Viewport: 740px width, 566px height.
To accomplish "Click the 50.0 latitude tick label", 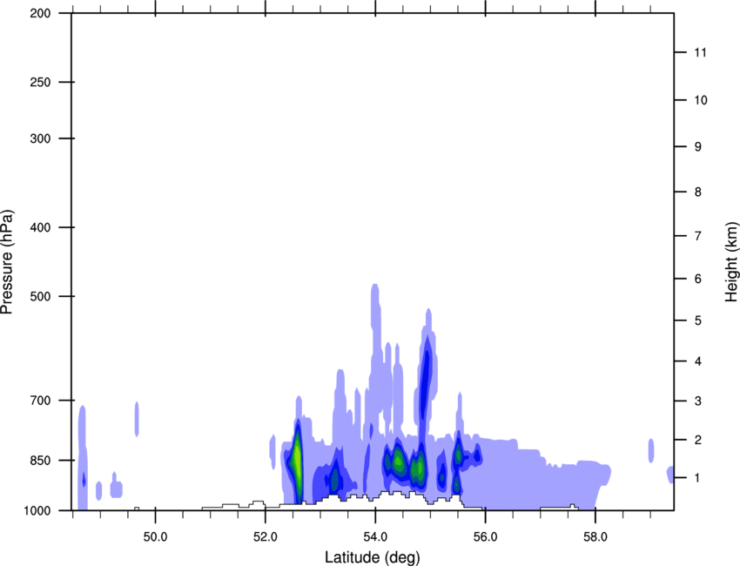I will click(155, 537).
